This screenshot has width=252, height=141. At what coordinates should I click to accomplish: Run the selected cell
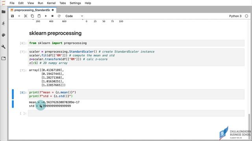[46, 16]
